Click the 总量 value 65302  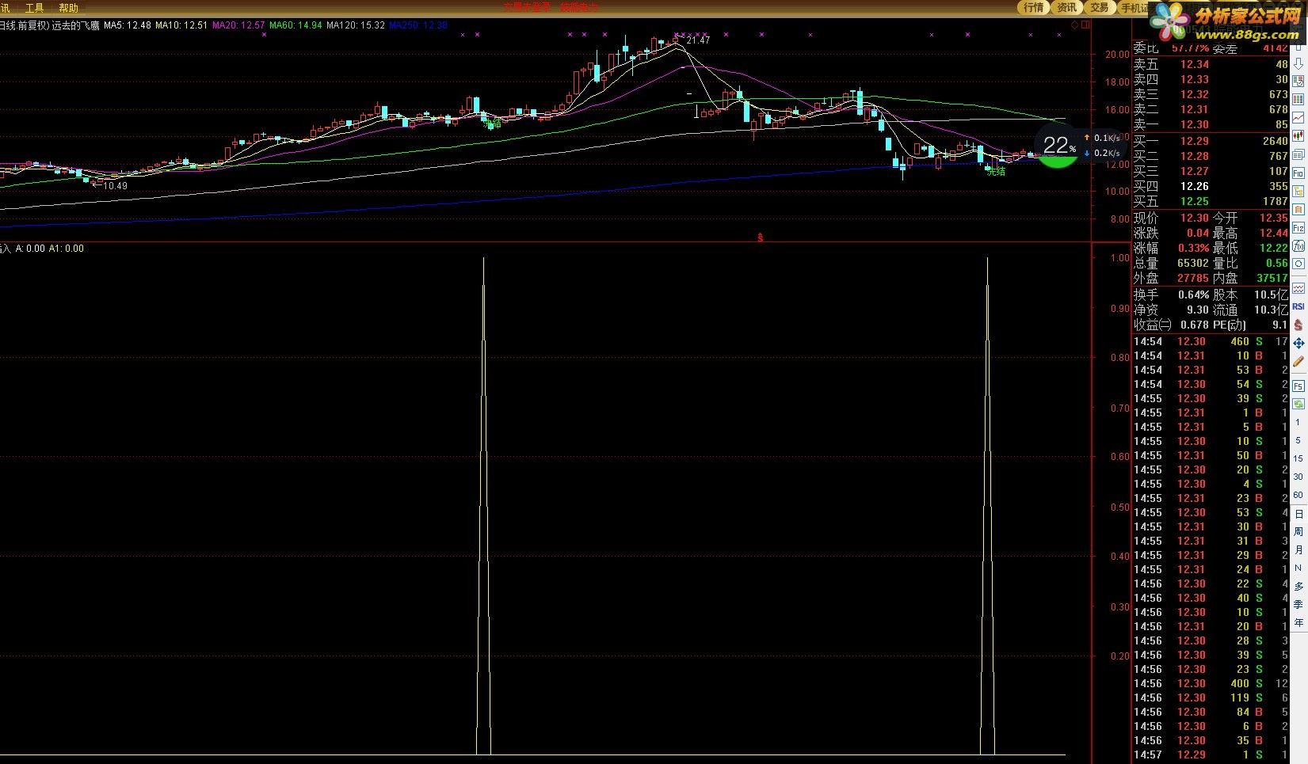click(x=1192, y=264)
